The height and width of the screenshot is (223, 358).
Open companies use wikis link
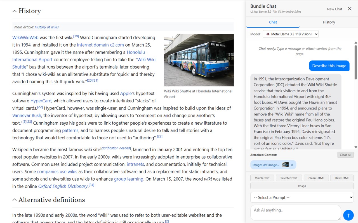click(57, 171)
